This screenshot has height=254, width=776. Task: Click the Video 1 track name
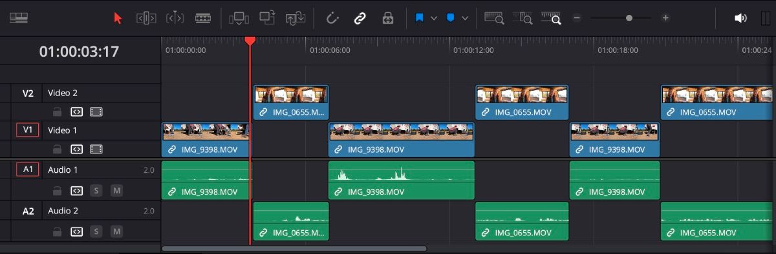click(62, 130)
